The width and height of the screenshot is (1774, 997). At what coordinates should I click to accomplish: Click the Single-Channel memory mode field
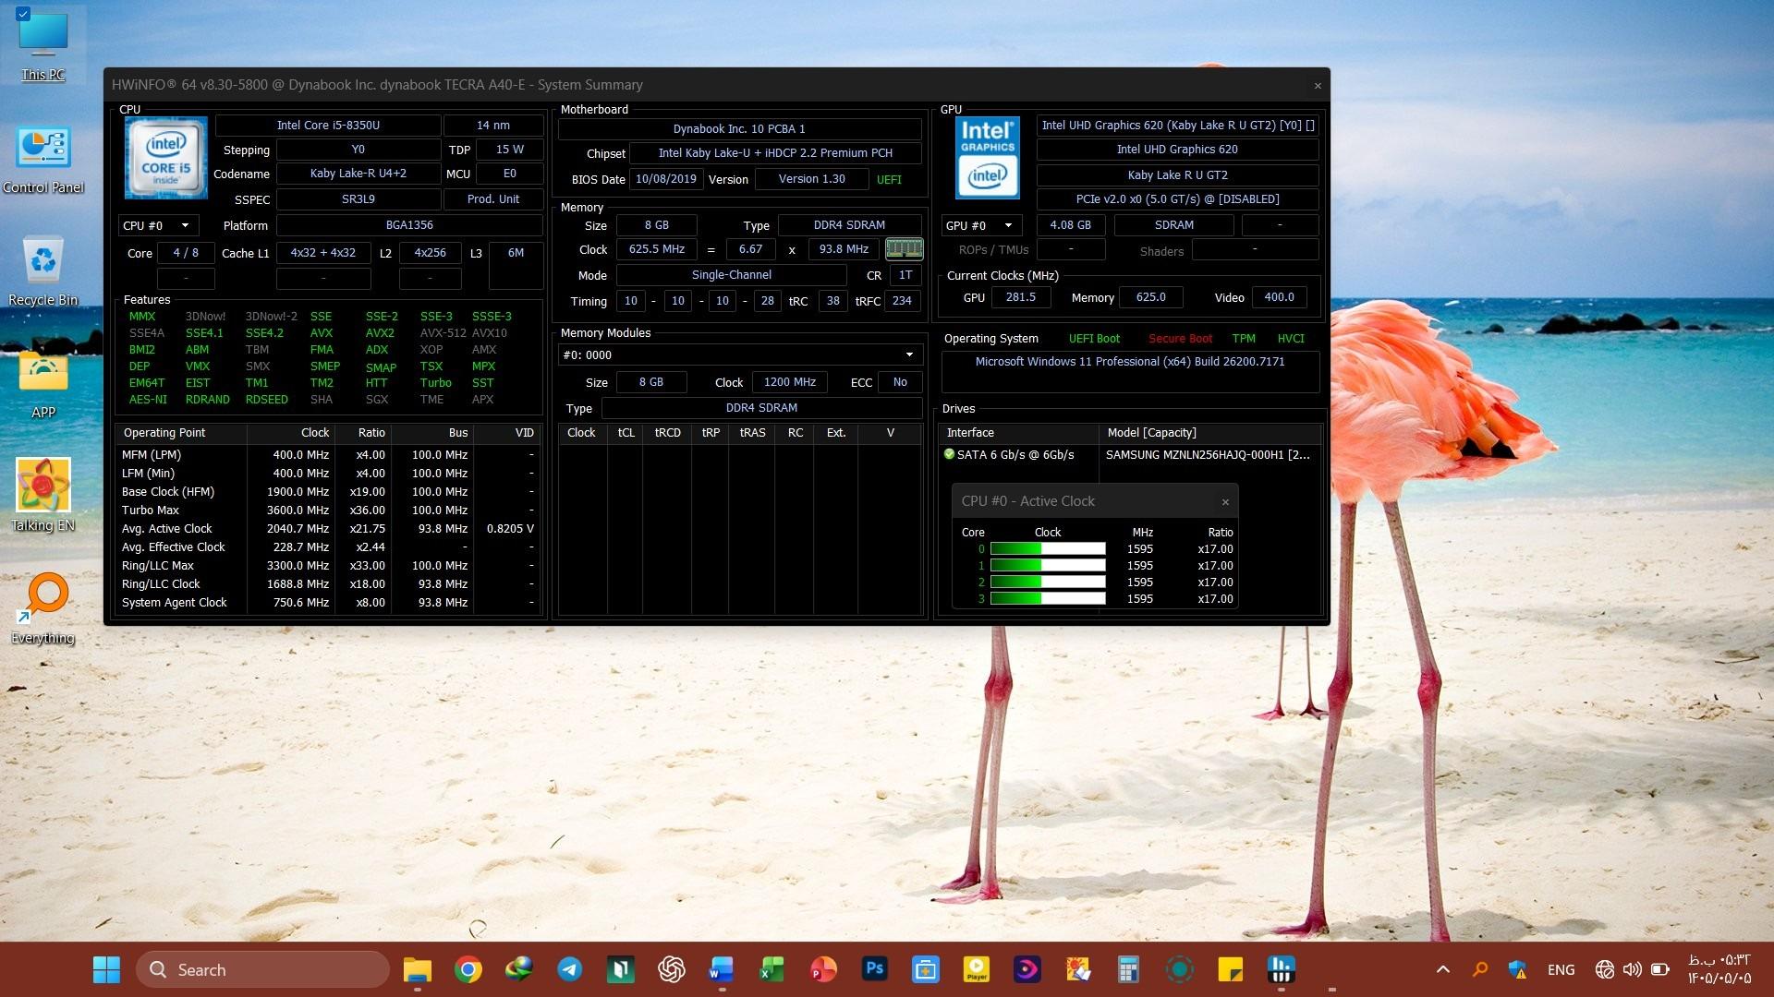731,275
